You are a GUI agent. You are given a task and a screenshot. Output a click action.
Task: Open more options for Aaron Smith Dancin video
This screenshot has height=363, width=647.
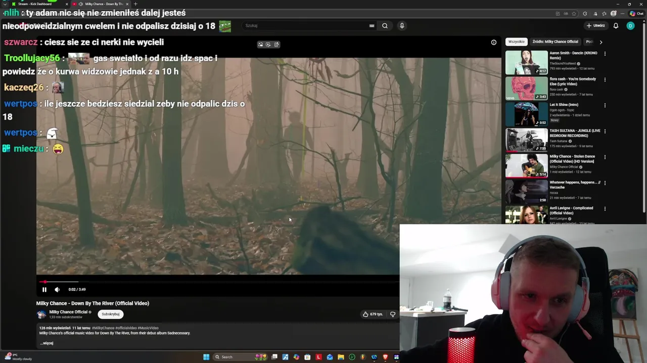coord(605,53)
